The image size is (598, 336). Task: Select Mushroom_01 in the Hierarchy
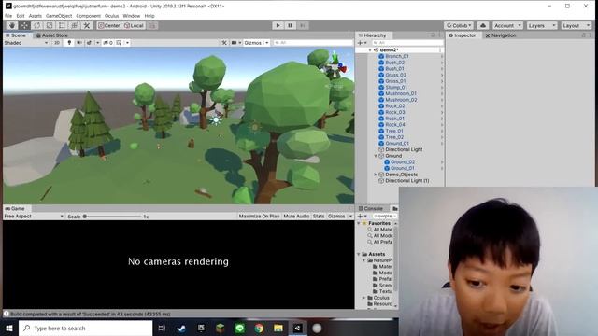401,93
